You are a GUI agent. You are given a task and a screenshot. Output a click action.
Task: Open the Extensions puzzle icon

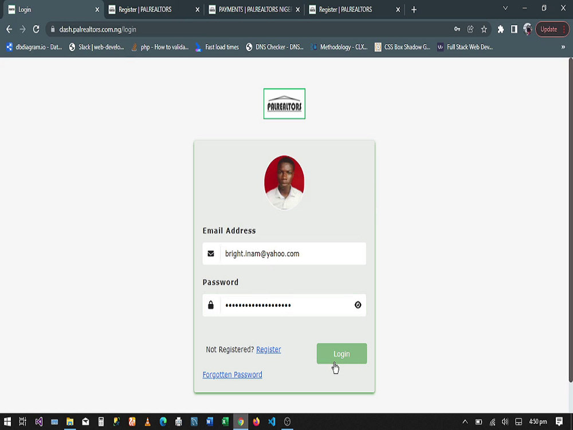pyautogui.click(x=501, y=29)
